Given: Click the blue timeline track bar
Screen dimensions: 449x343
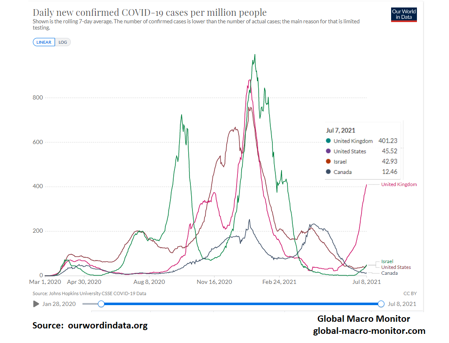Looking at the screenshot, I should 241,304.
